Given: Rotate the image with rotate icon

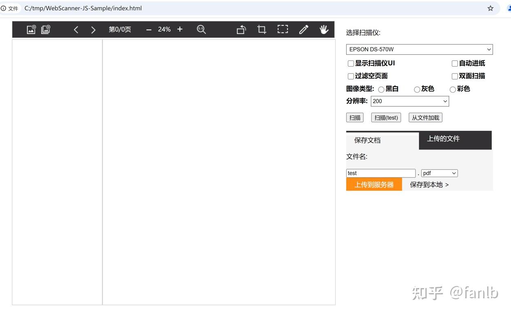Looking at the screenshot, I should point(241,29).
